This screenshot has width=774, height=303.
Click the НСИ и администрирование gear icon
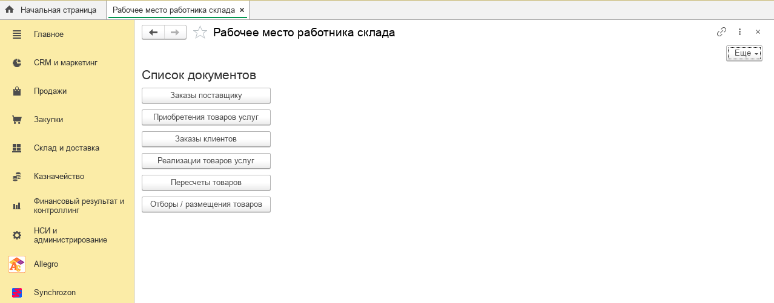click(17, 235)
